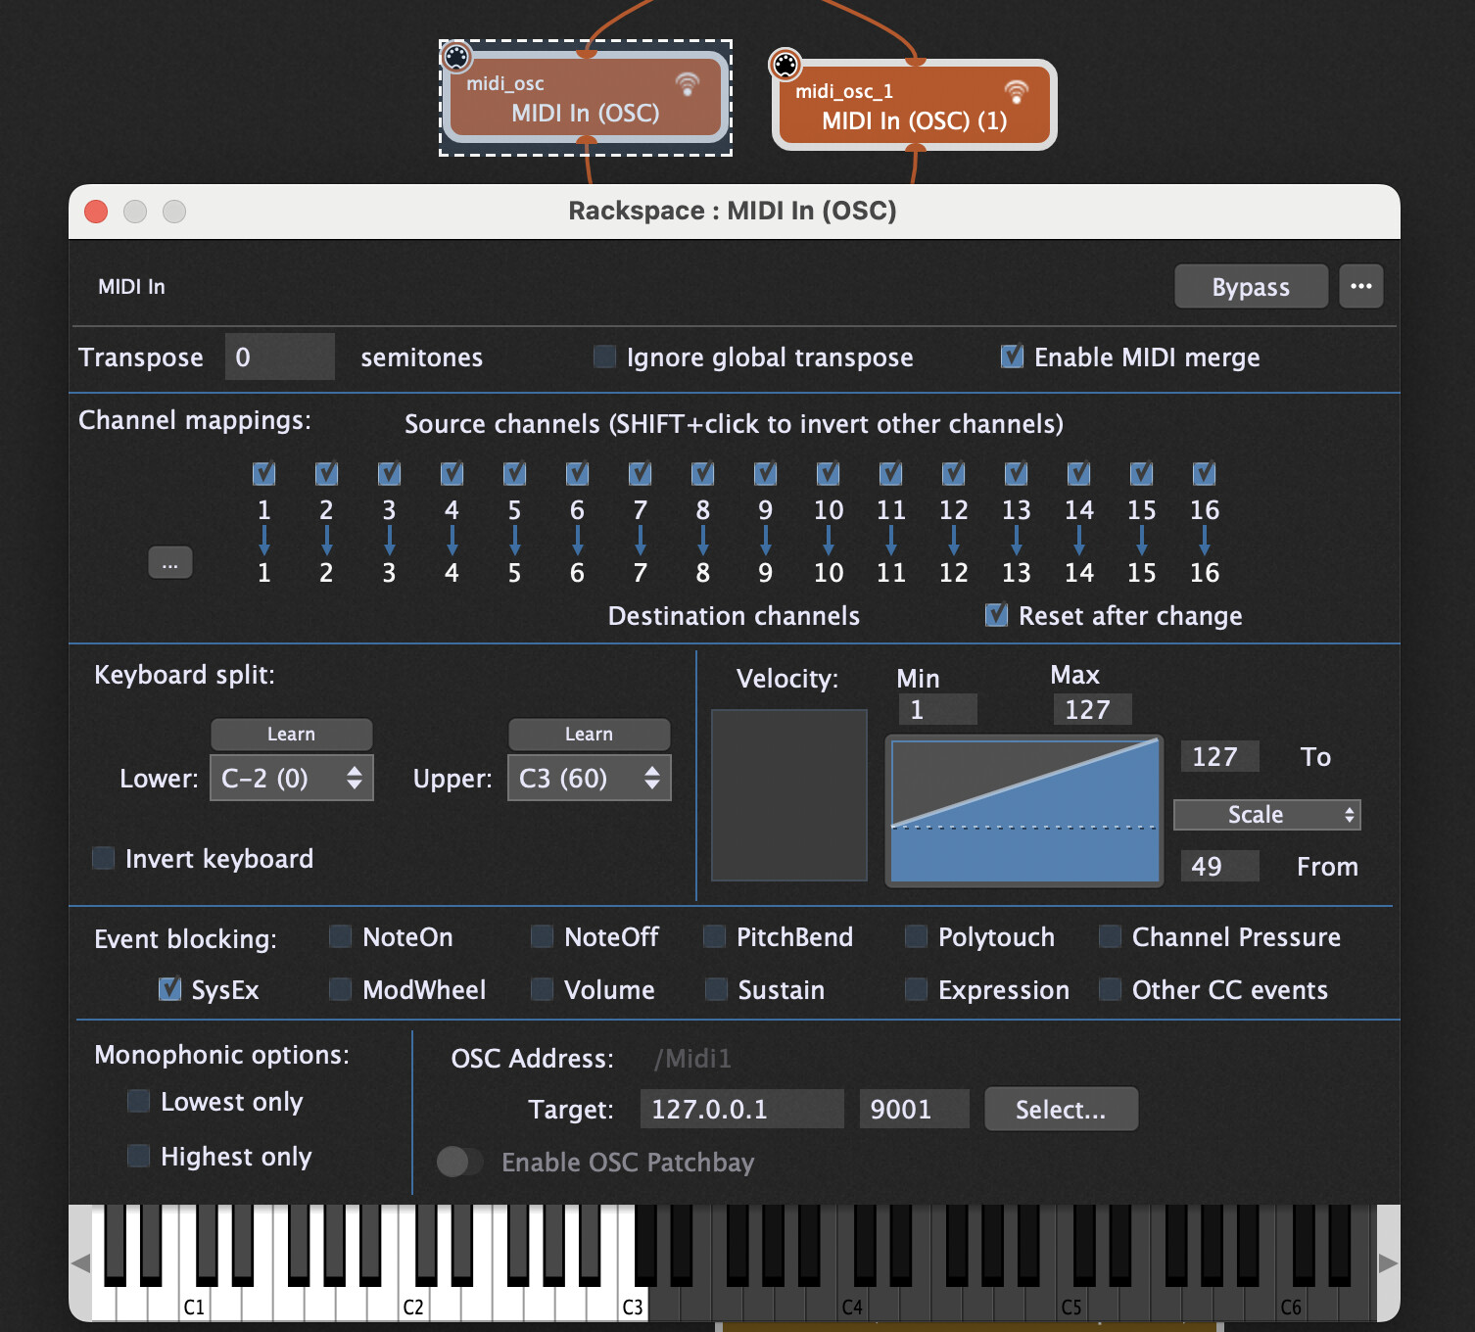Uncheck the SysEx event blocking option

tap(170, 989)
